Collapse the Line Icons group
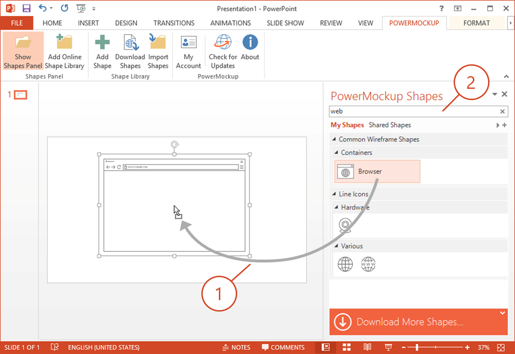 click(x=334, y=194)
